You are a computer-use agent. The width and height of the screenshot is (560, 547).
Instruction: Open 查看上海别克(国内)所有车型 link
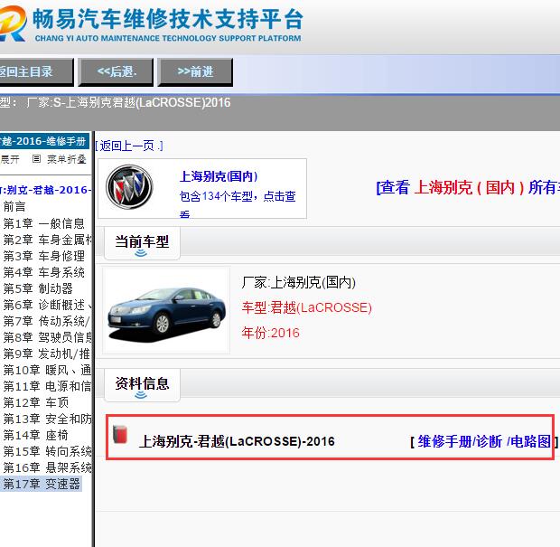pyautogui.click(x=468, y=187)
